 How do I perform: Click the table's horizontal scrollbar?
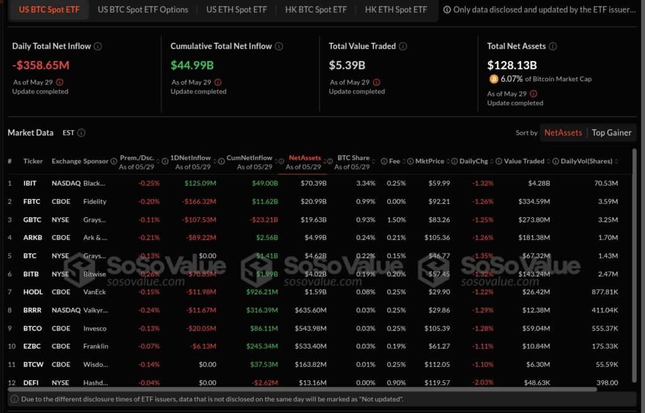click(x=302, y=388)
